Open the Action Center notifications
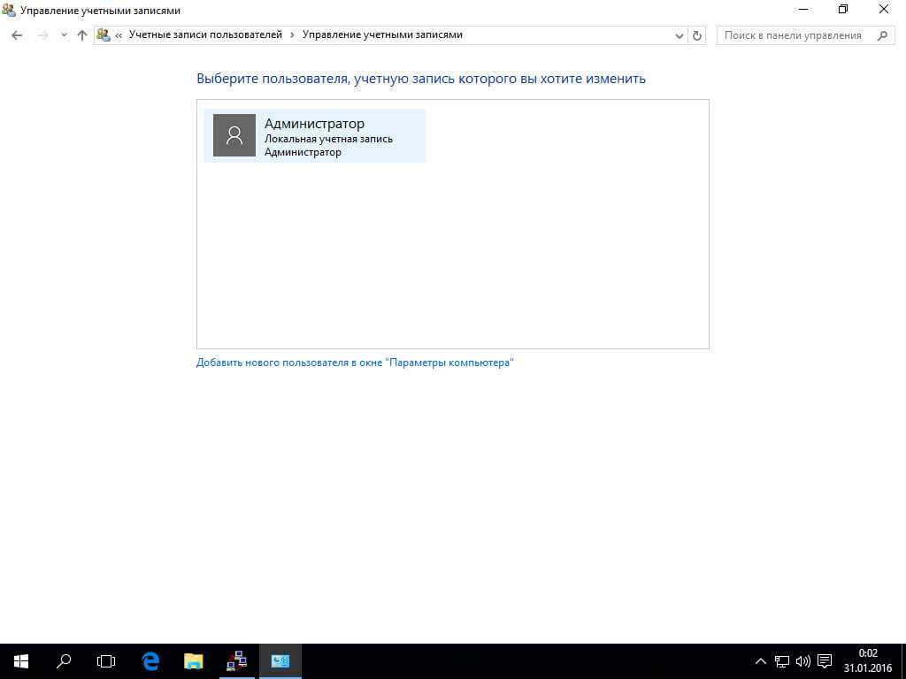Viewport: 906px width, 679px height. click(x=825, y=661)
